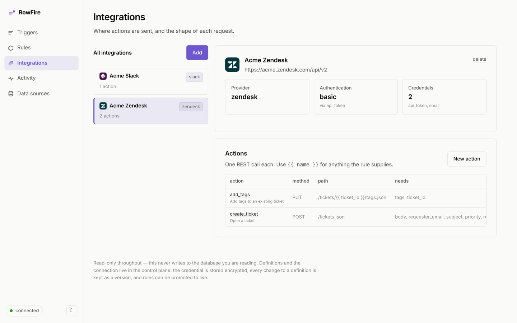Click the POST method cell
The width and height of the screenshot is (517, 323).
click(299, 217)
